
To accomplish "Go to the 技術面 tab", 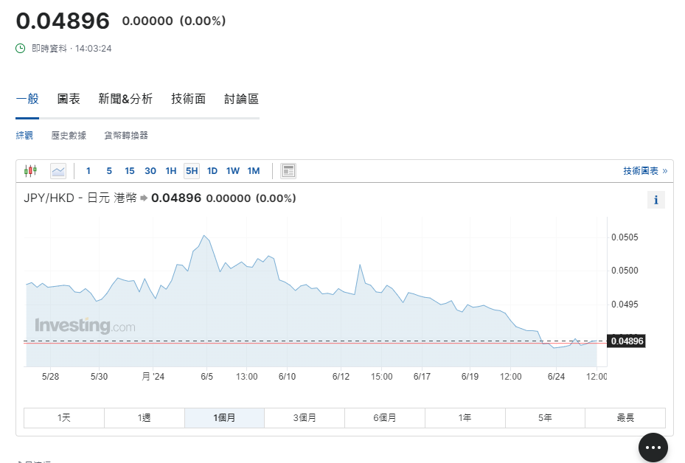I will pos(188,99).
